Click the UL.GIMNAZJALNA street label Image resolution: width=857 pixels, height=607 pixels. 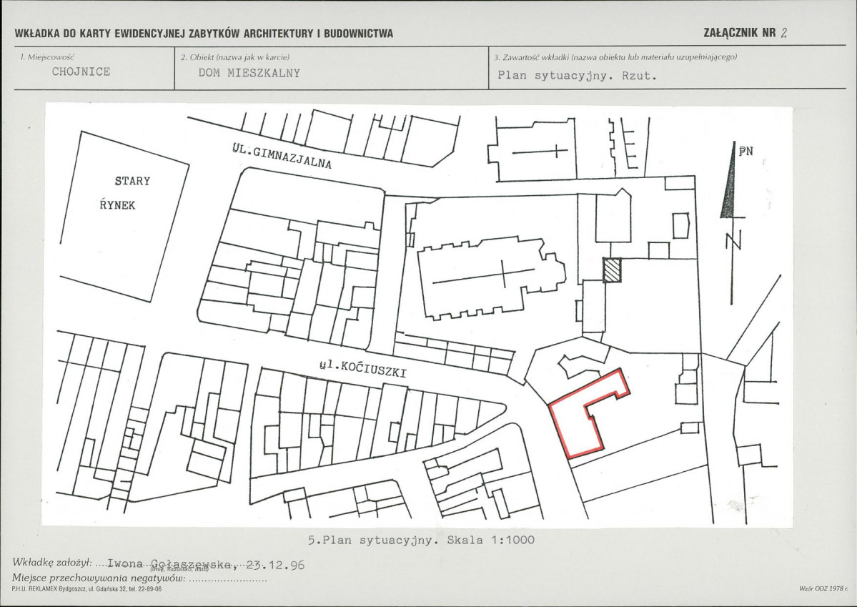(282, 157)
